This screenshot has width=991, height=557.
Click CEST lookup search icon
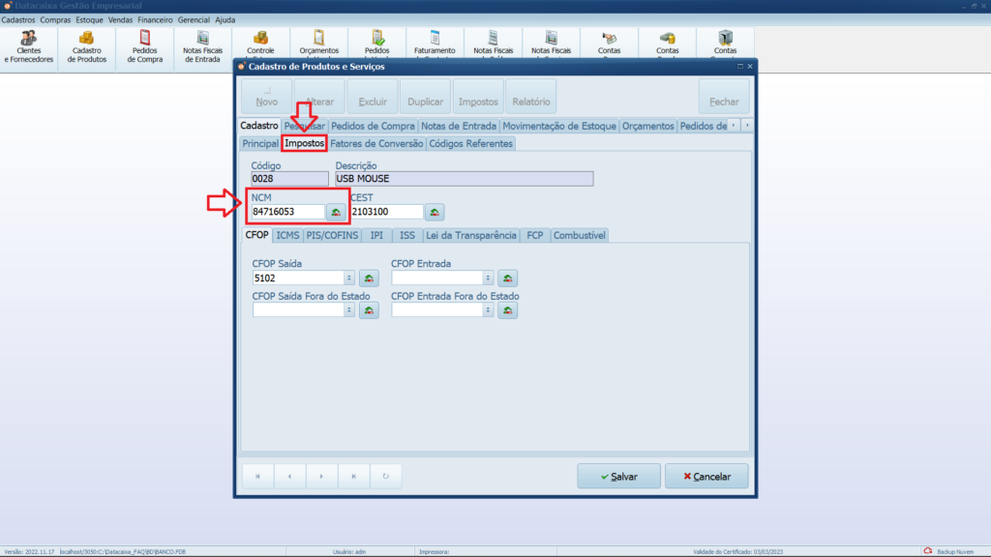pos(435,212)
